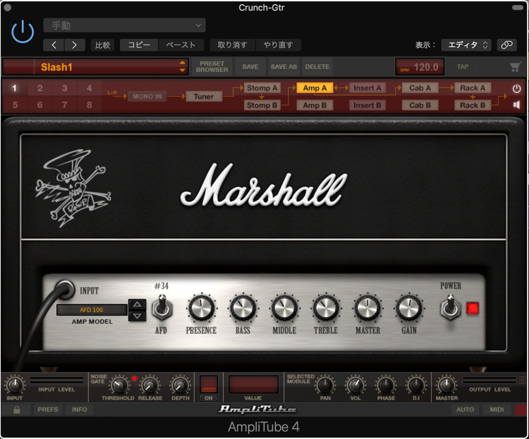
Task: Flip the AFD #34 toggle switch
Action: coord(162,307)
